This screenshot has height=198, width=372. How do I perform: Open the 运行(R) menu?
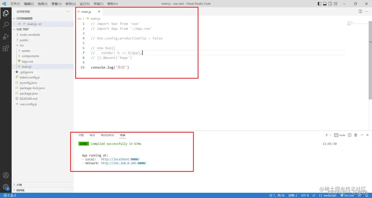point(84,4)
